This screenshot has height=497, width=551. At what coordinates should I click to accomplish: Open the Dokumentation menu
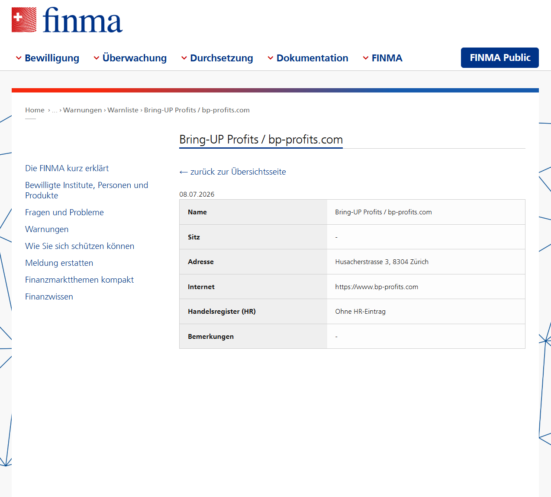(x=313, y=58)
